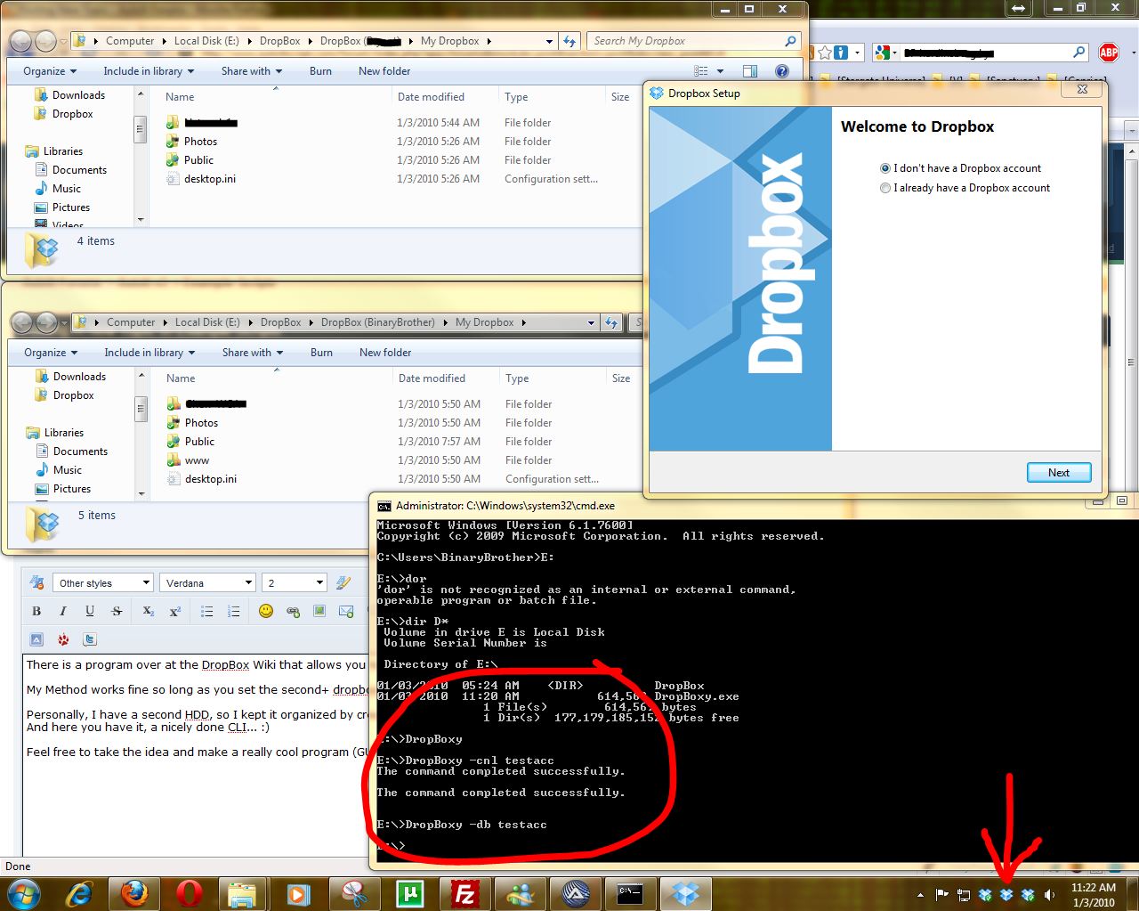Toggle preview pane in top Explorer window
1139x911 pixels.
pos(750,71)
